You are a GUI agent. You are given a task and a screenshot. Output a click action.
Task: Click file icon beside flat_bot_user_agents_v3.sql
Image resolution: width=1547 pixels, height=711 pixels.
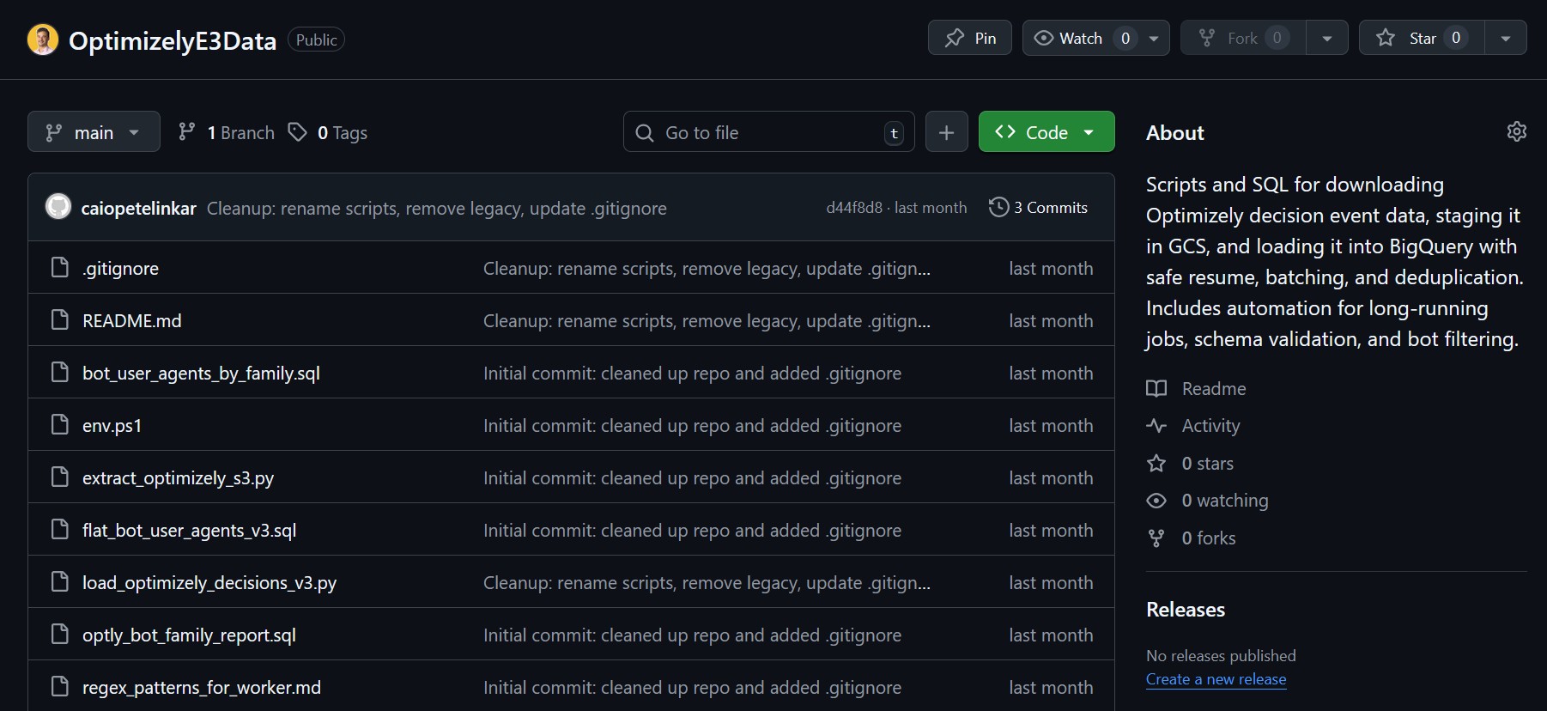coord(59,530)
